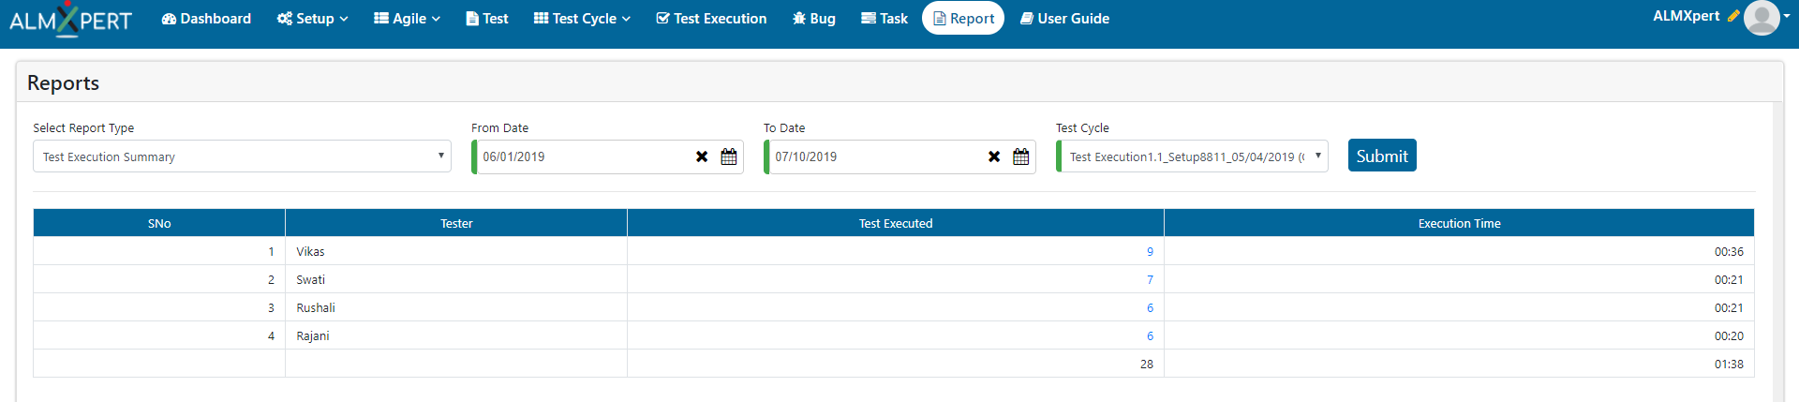Open the Agile menu dropdown
Viewport: 1799px width, 402px height.
tap(407, 19)
